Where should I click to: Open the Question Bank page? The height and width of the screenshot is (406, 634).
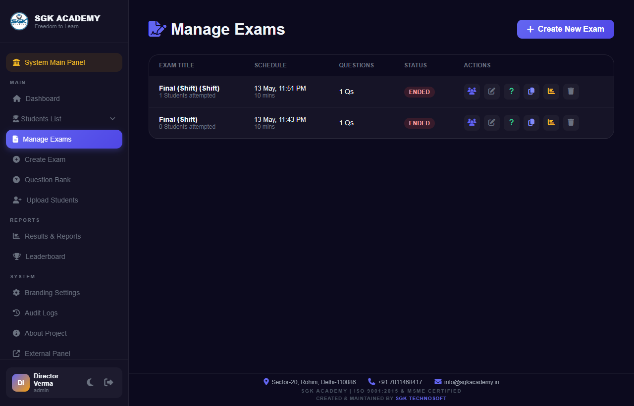(64, 180)
